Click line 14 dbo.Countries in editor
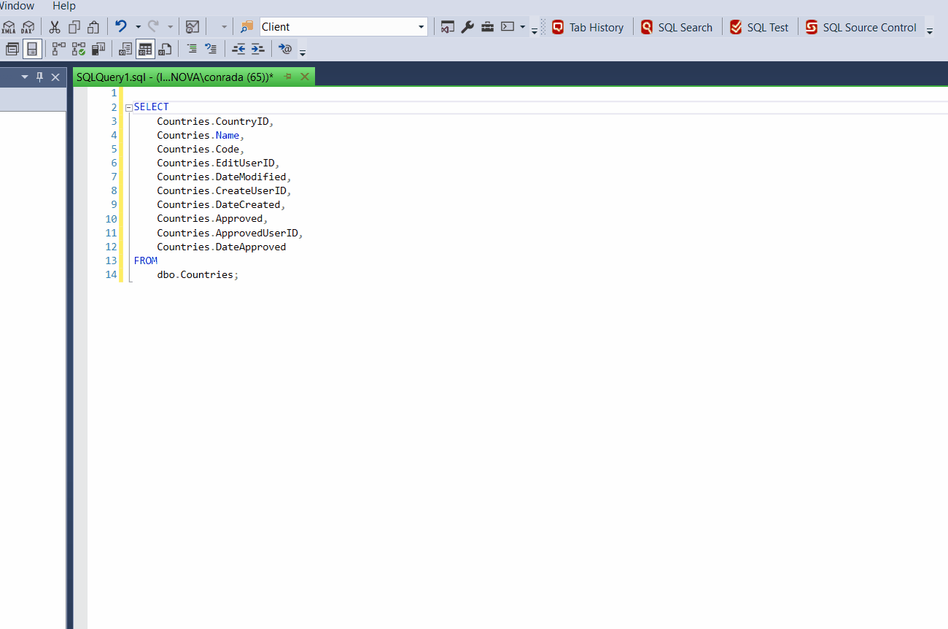 [197, 275]
